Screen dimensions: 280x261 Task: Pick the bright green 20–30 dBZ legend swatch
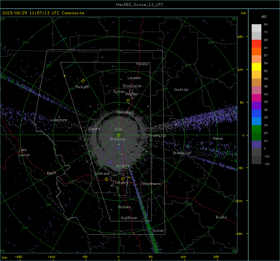[x=256, y=129]
